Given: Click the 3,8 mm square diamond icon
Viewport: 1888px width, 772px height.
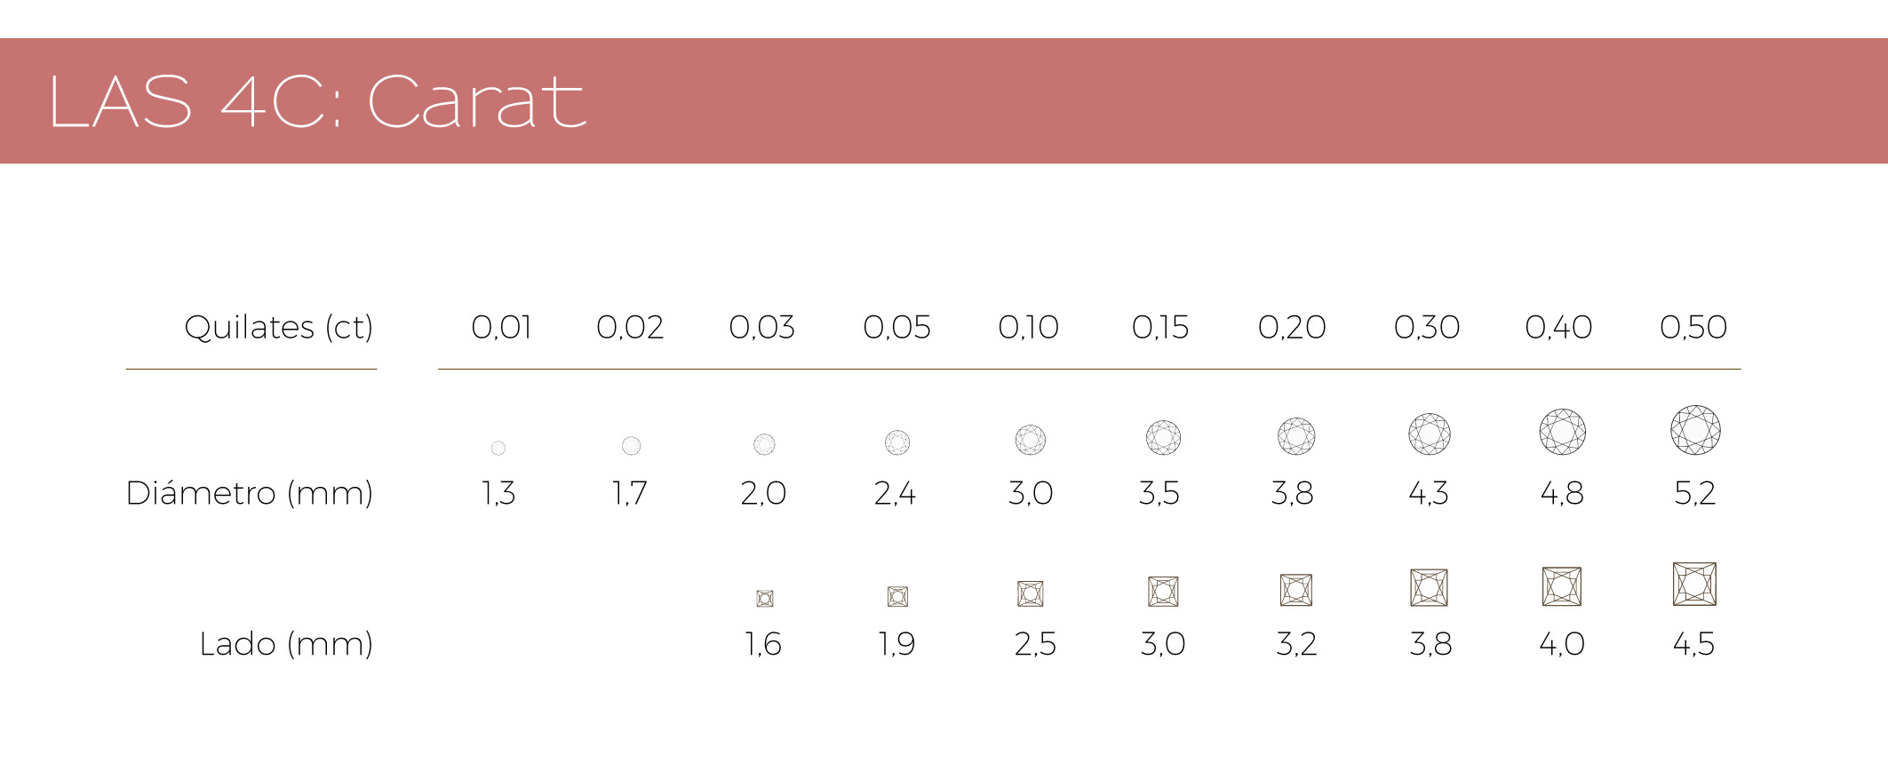Looking at the screenshot, I should 1429,587.
